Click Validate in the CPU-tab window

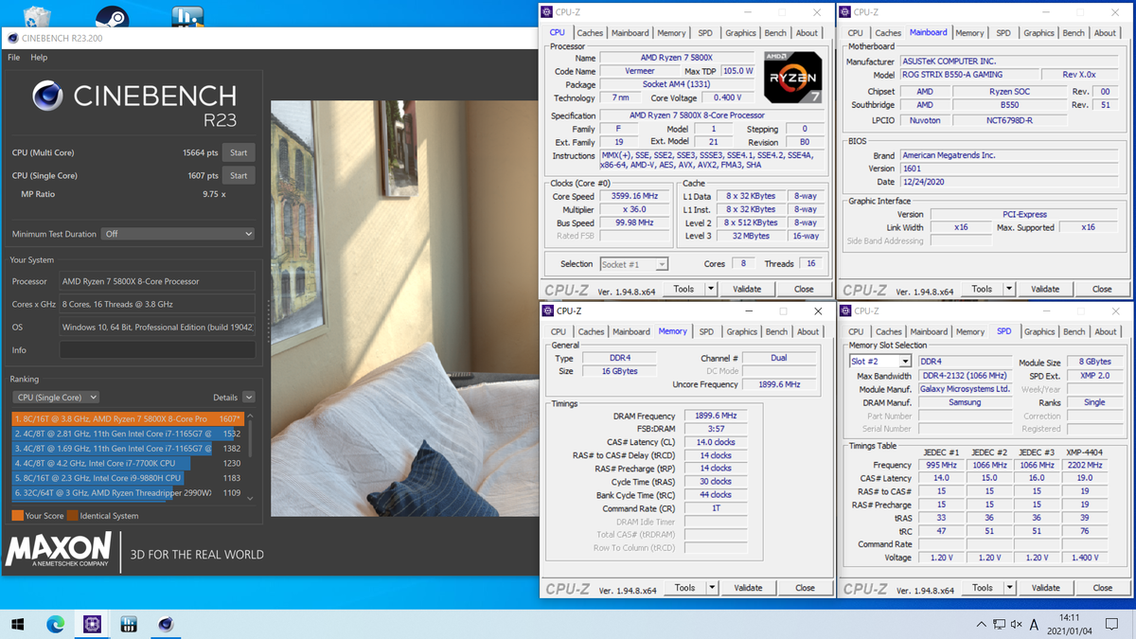(x=747, y=289)
